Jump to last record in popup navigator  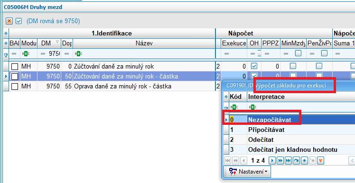tap(288, 161)
